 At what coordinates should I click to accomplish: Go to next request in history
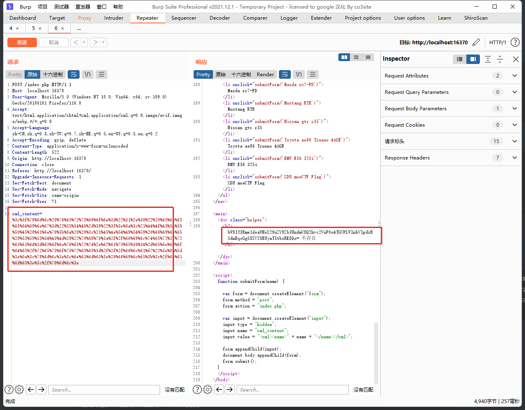pos(95,42)
